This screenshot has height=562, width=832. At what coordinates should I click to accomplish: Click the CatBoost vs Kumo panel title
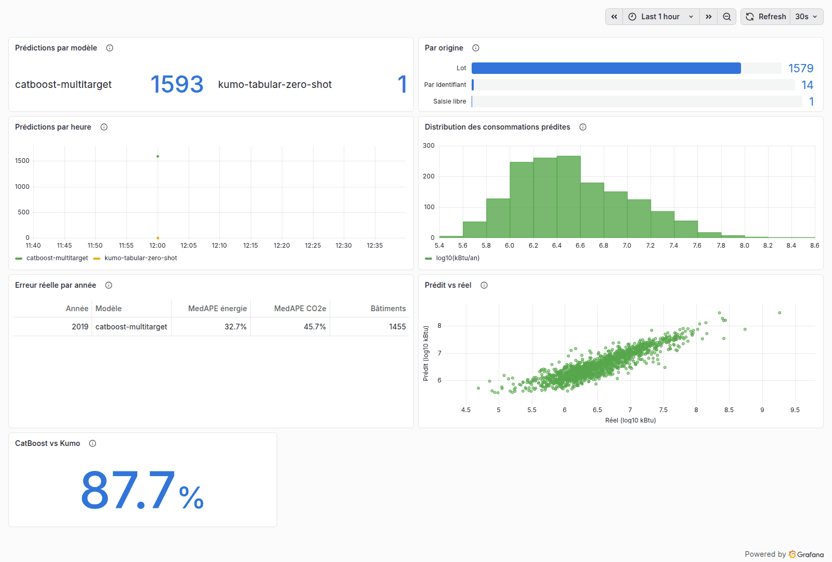pos(47,443)
